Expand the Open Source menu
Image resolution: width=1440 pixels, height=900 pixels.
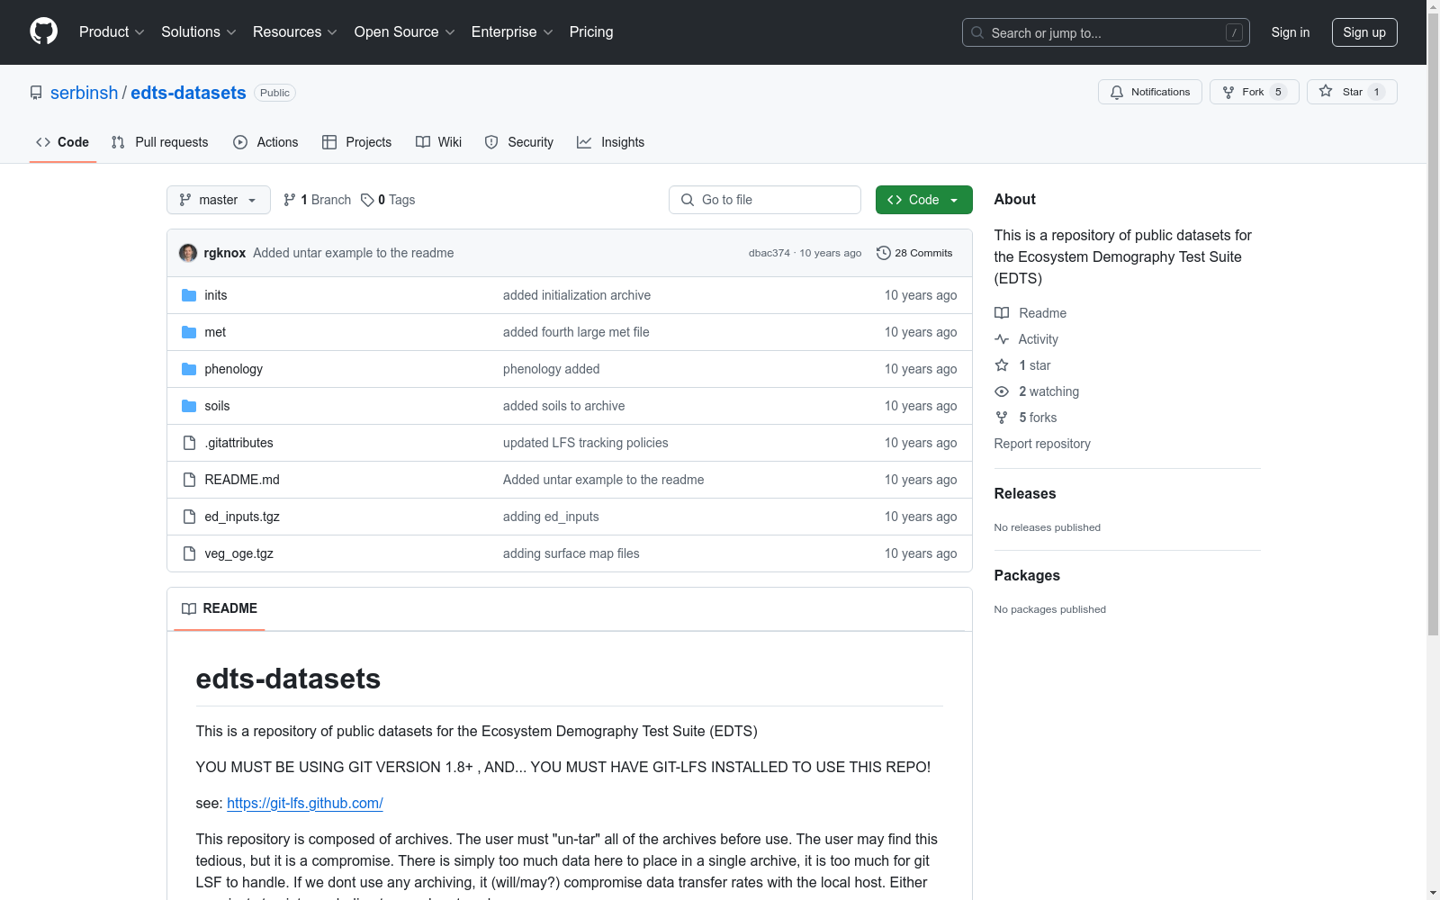(405, 32)
